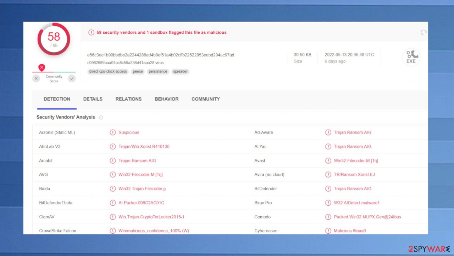The image size is (454, 256).
Task: Click warning icon for Avira detection
Action: [328, 174]
